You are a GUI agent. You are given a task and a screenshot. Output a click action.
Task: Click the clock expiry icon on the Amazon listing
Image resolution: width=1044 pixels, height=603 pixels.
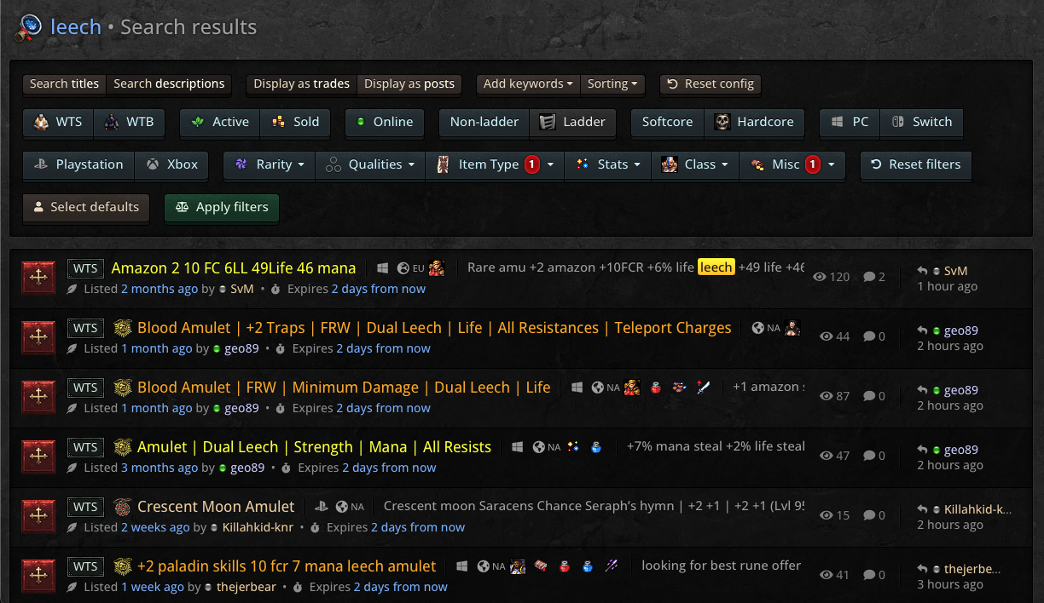point(275,289)
